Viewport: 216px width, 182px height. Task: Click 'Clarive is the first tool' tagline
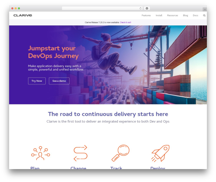pos(108,121)
